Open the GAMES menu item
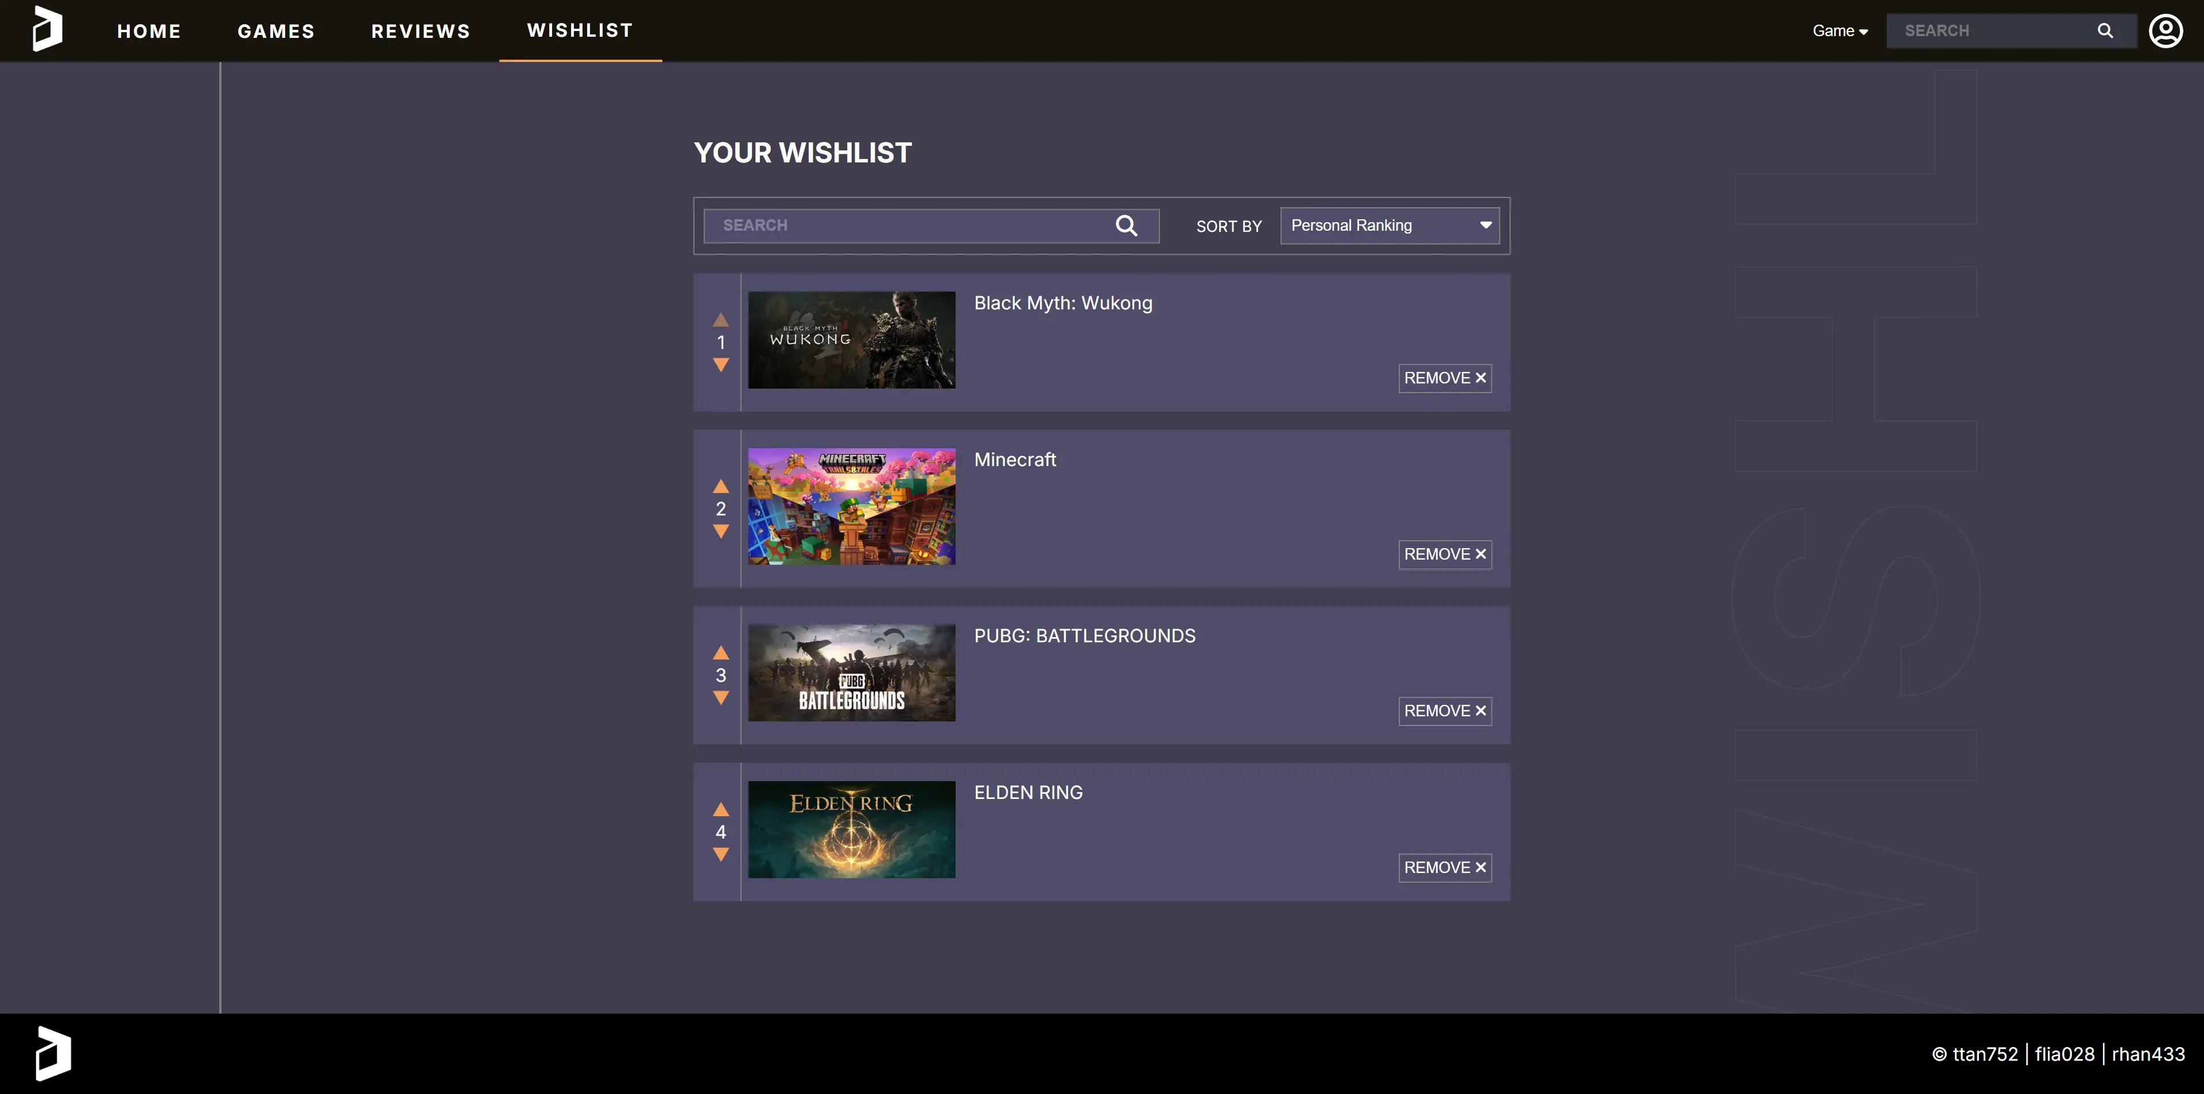This screenshot has height=1094, width=2204. [275, 31]
